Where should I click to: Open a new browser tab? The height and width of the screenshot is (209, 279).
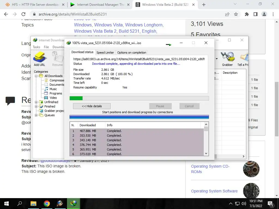pyautogui.click(x=204, y=5)
